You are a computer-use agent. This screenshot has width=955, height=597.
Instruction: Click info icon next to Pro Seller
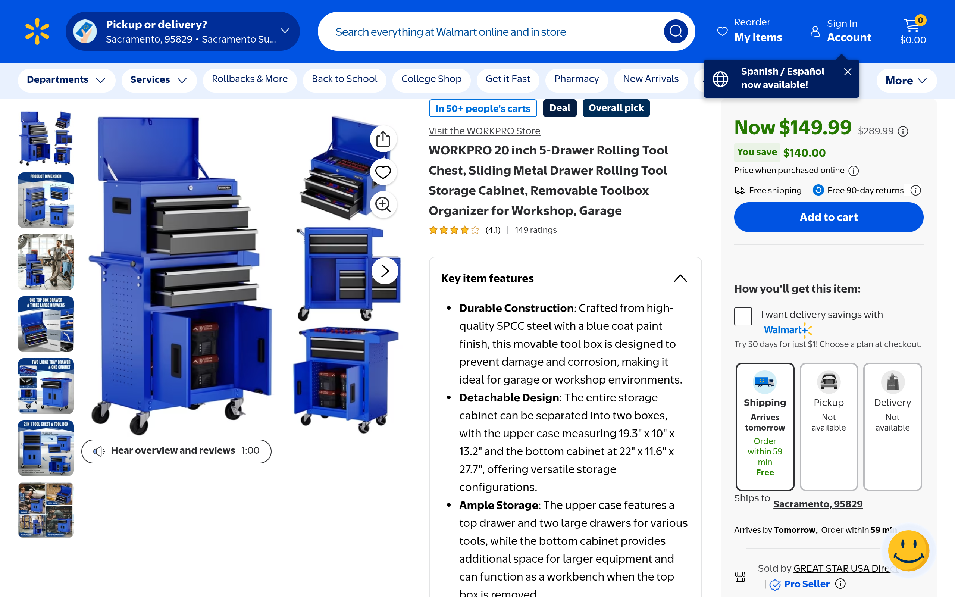[840, 584]
